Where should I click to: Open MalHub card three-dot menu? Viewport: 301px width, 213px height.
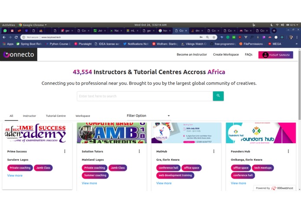tap(214, 151)
